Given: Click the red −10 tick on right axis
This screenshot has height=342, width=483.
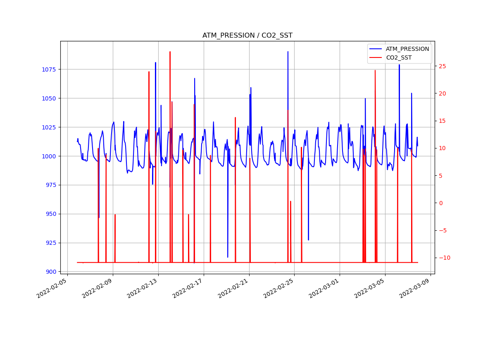Looking at the screenshot, I should coord(443,258).
